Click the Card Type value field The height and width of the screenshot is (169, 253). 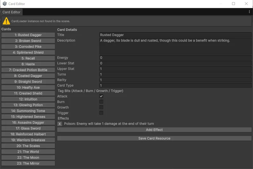[175, 85]
